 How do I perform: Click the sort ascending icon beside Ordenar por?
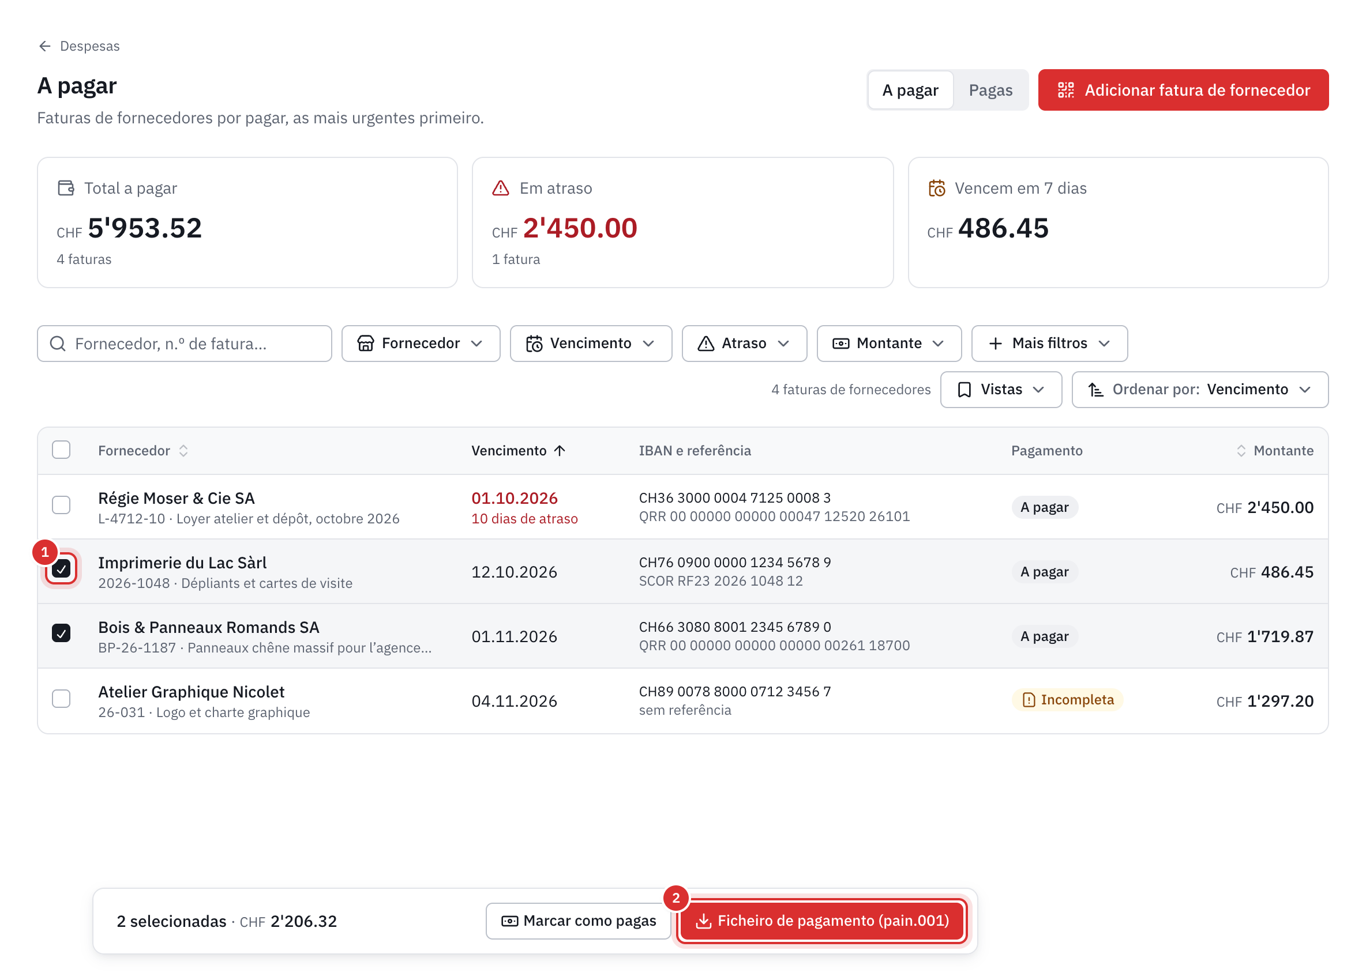[x=1095, y=390]
